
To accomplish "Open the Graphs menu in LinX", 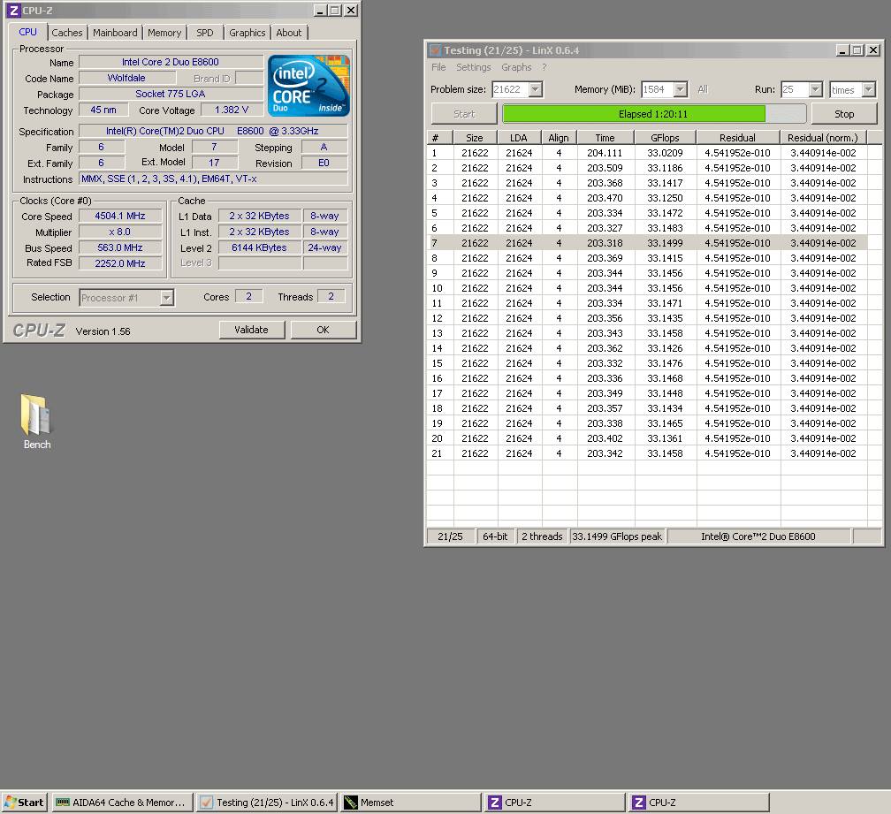I will tap(516, 67).
